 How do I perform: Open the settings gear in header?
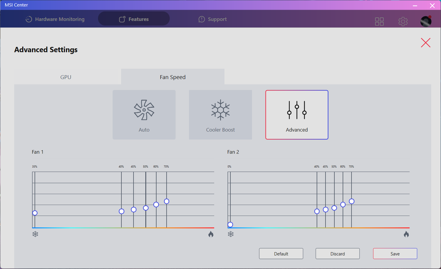point(403,22)
